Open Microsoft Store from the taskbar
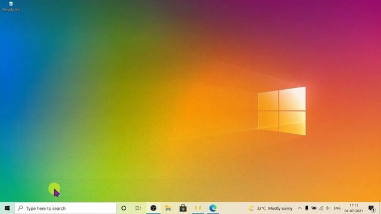This screenshot has height=214, width=381. (183, 208)
